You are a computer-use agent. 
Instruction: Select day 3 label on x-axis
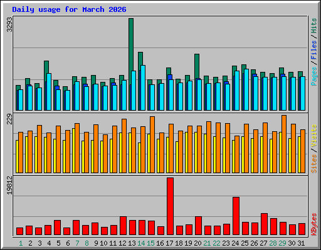pos(39,243)
